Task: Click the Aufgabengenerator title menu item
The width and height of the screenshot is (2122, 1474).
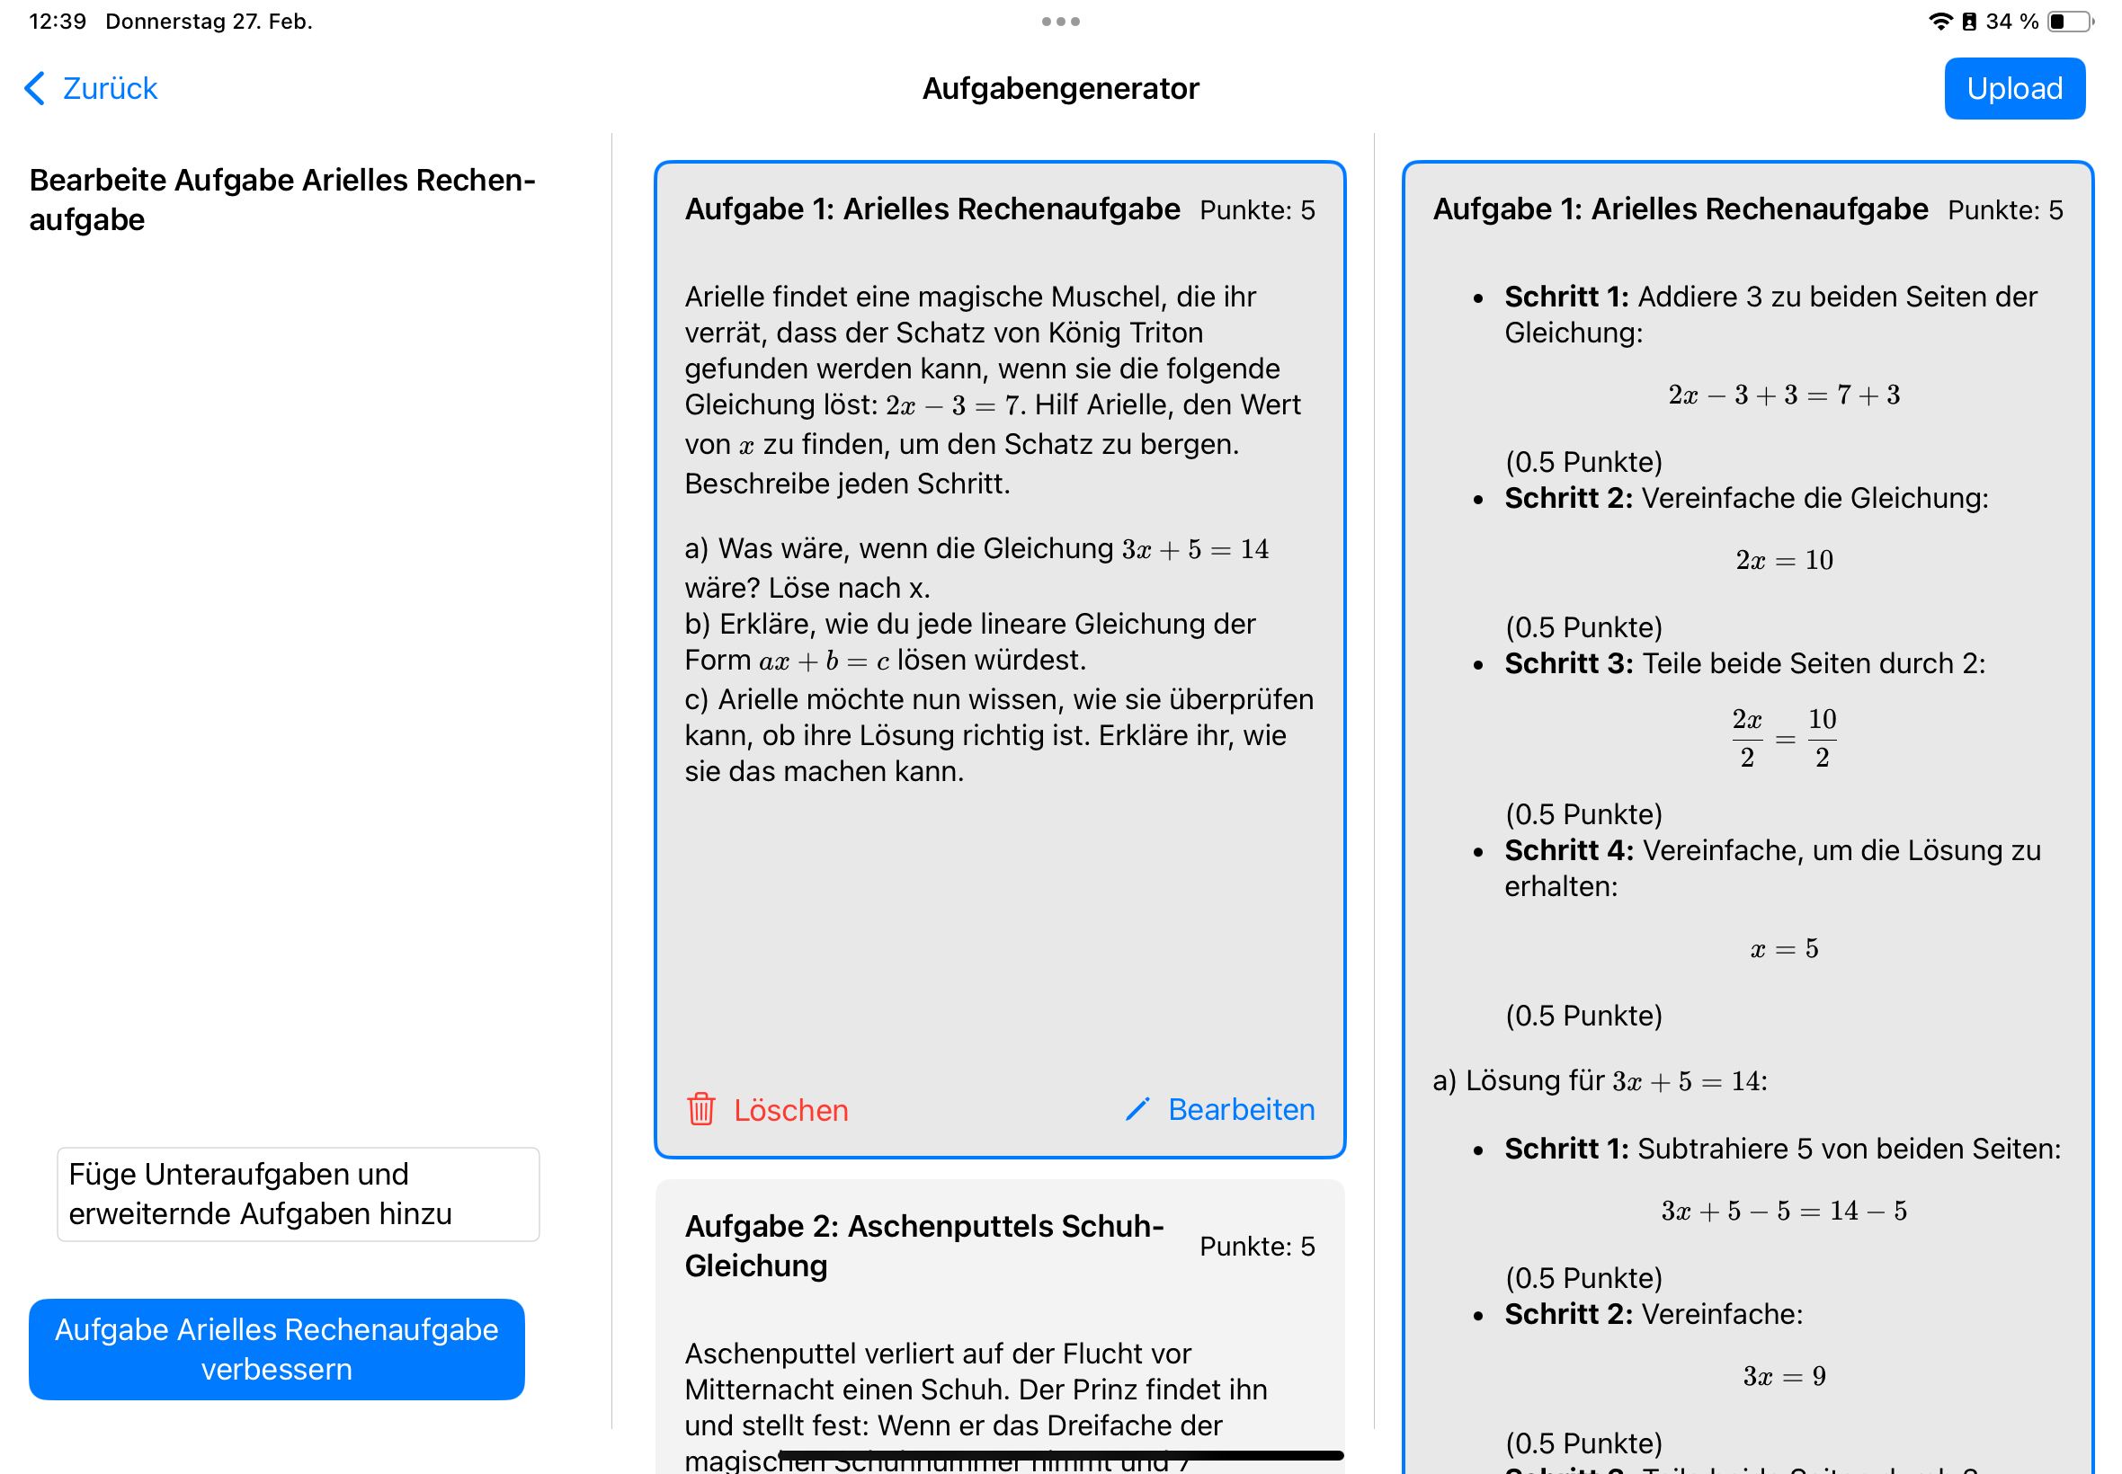Action: [x=1059, y=87]
